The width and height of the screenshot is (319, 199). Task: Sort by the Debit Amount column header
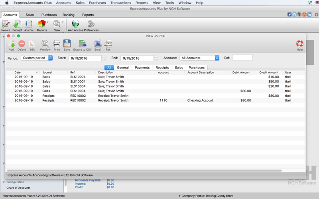pyautogui.click(x=241, y=72)
